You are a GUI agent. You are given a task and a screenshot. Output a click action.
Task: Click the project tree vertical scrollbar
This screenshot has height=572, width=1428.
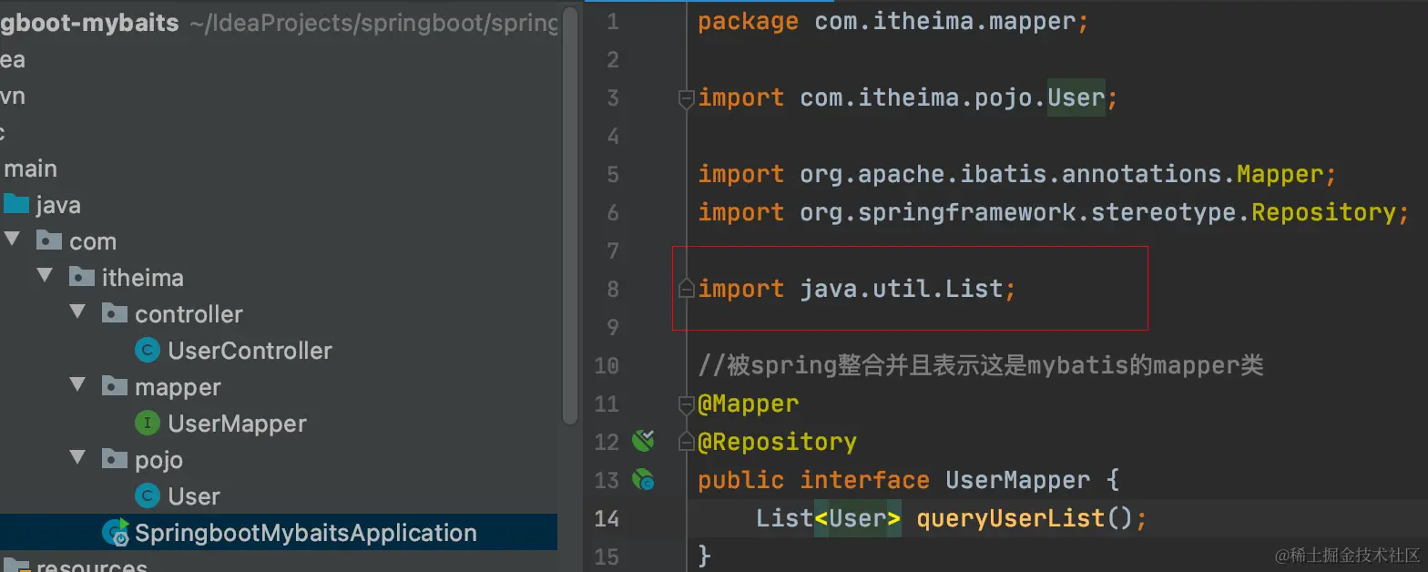pos(571,214)
